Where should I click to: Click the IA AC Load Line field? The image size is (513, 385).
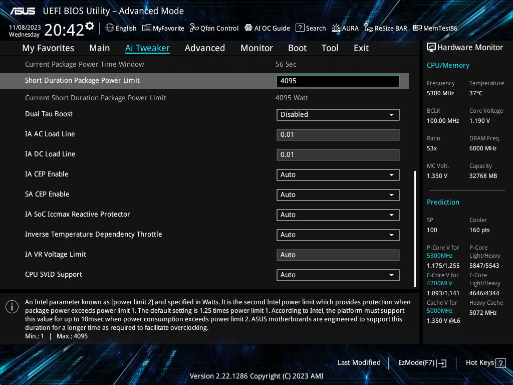click(338, 135)
